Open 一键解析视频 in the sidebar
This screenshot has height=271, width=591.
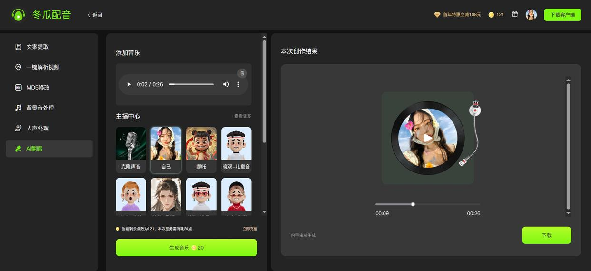point(43,67)
